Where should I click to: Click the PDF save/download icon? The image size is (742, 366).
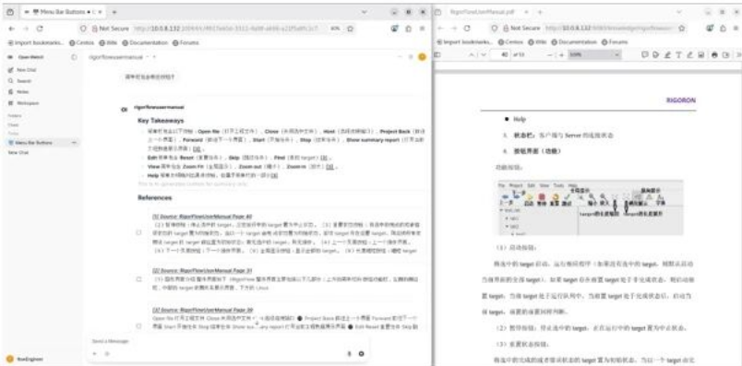725,54
